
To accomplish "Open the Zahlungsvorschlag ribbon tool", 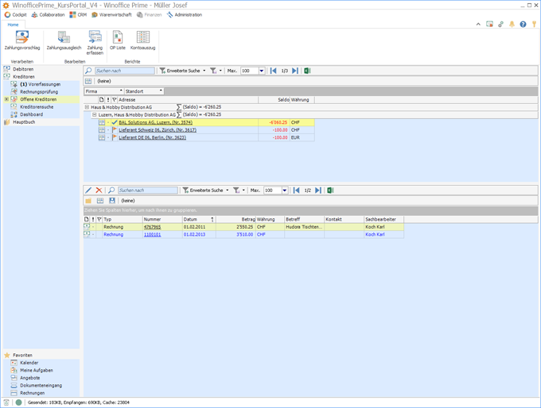I will click(22, 40).
